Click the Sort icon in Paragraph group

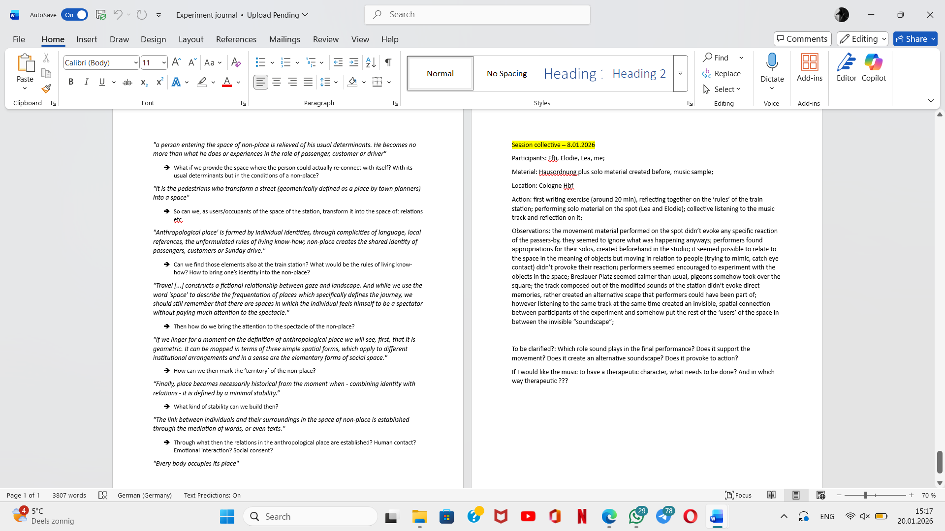click(x=371, y=62)
